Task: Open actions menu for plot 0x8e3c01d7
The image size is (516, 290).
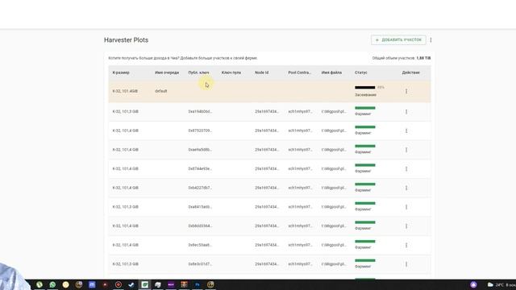Action: click(x=406, y=264)
